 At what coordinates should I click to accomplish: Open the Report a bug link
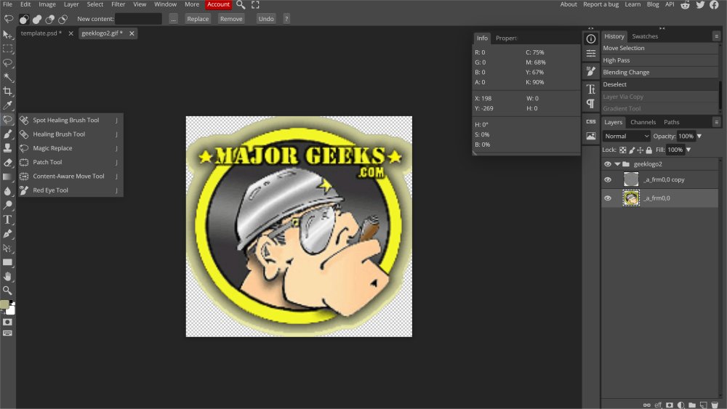coord(601,4)
